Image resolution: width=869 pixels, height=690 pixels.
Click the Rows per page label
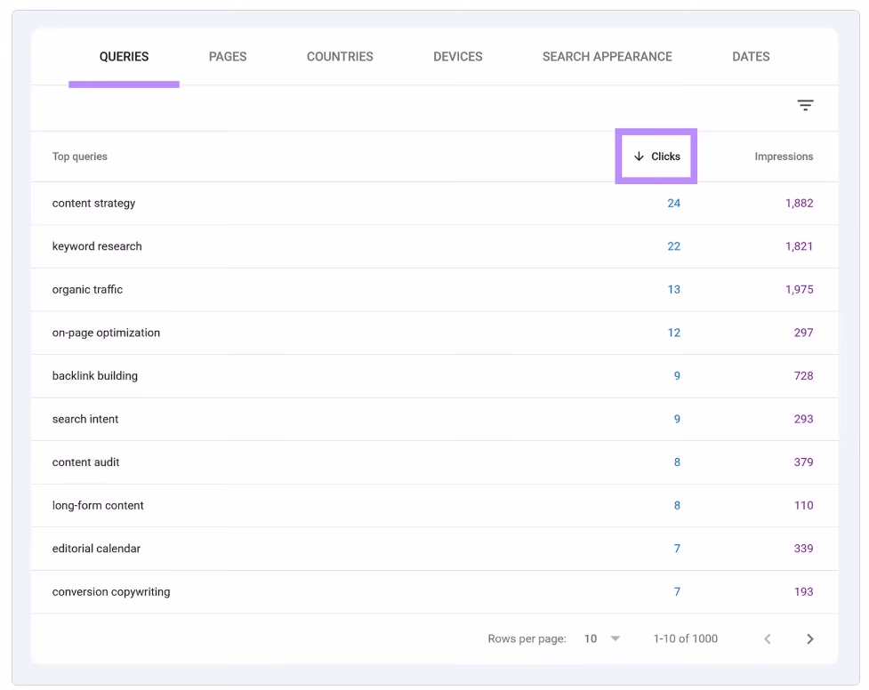pyautogui.click(x=527, y=639)
